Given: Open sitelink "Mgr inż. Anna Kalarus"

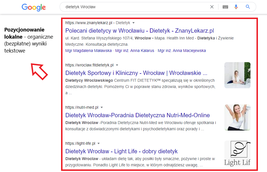Looking at the screenshot, I should (x=135, y=51).
